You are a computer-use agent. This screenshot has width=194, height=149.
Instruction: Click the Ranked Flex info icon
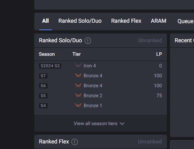tap(75, 142)
